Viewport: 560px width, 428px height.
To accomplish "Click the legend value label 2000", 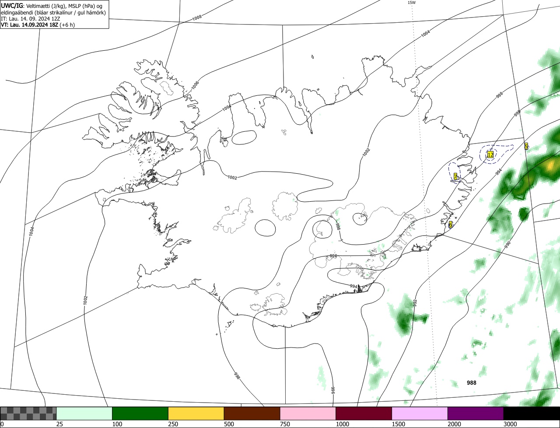I will (x=454, y=424).
